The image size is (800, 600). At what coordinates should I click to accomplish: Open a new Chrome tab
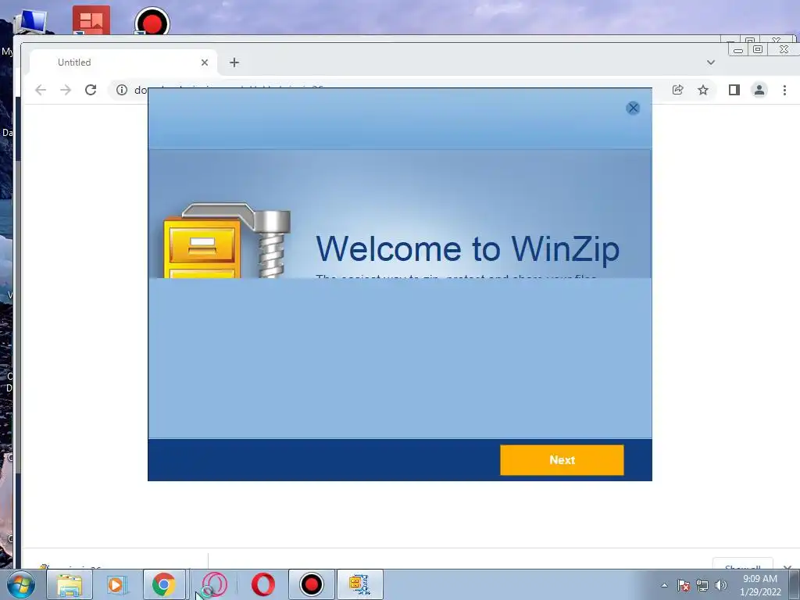(x=234, y=62)
